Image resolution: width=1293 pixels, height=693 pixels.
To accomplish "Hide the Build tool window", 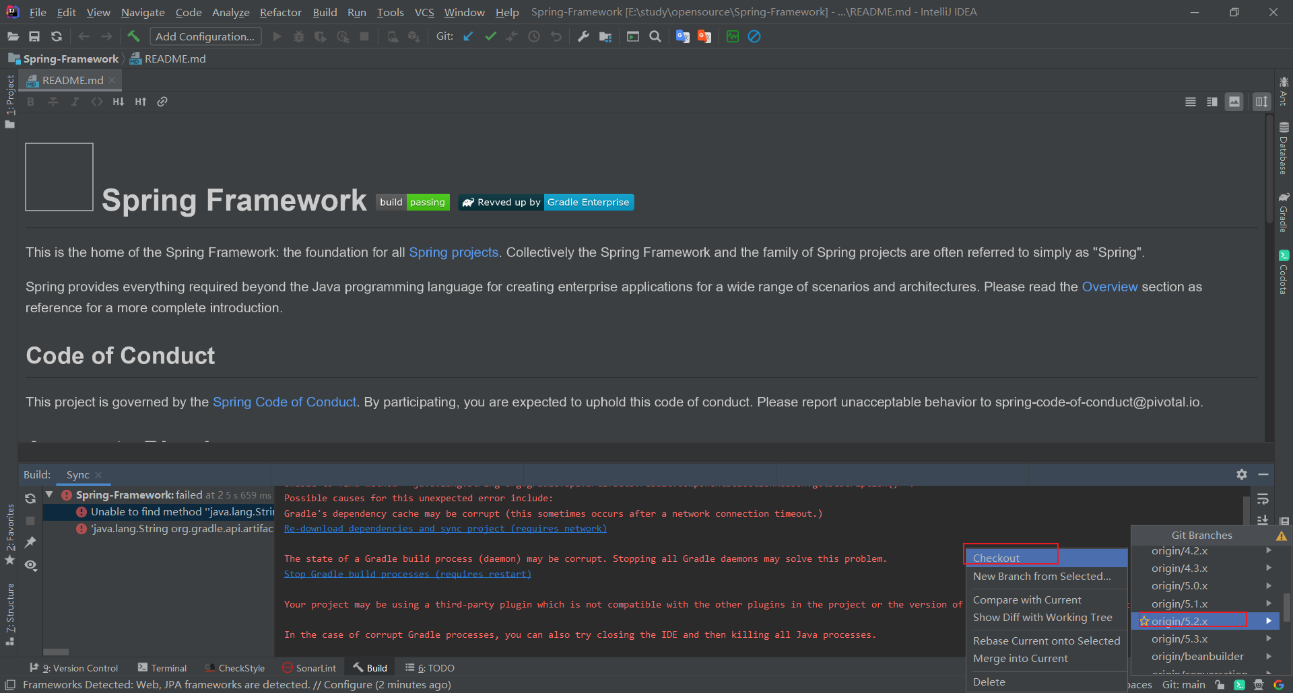I will tap(1263, 474).
